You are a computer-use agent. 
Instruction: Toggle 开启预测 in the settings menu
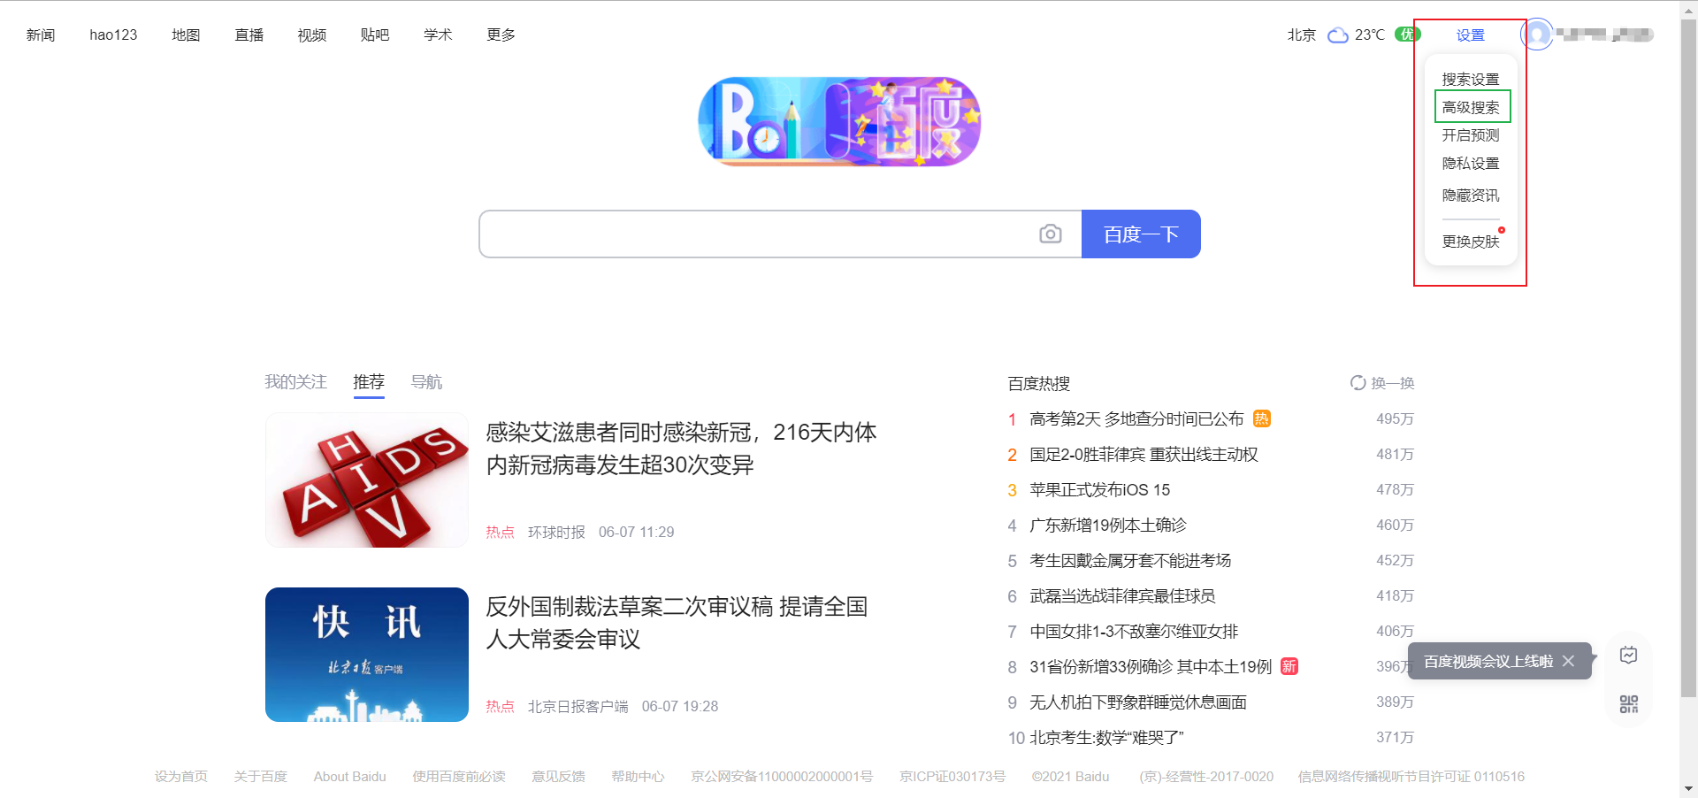click(1471, 135)
